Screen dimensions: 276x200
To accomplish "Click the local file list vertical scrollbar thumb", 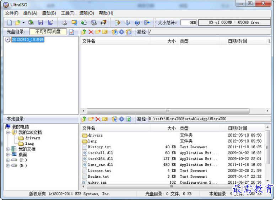I will pyautogui.click(x=267, y=147).
